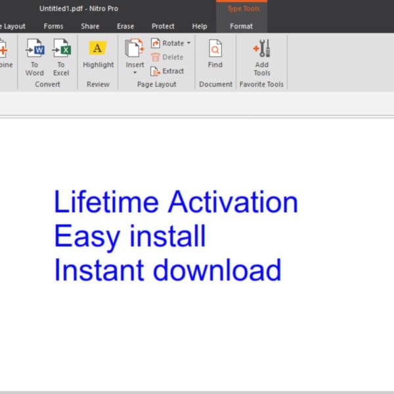Click the To Excel convert icon
Image resolution: width=394 pixels, height=394 pixels.
[x=61, y=49]
